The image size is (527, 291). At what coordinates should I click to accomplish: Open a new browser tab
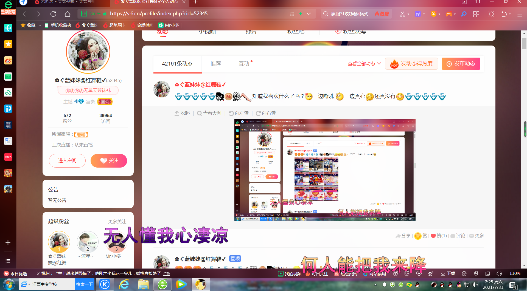[195, 2]
